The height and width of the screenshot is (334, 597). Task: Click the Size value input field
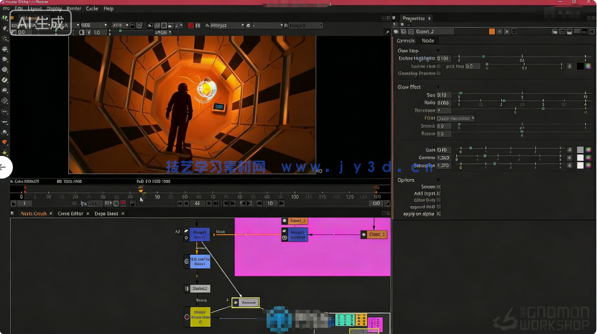[444, 95]
